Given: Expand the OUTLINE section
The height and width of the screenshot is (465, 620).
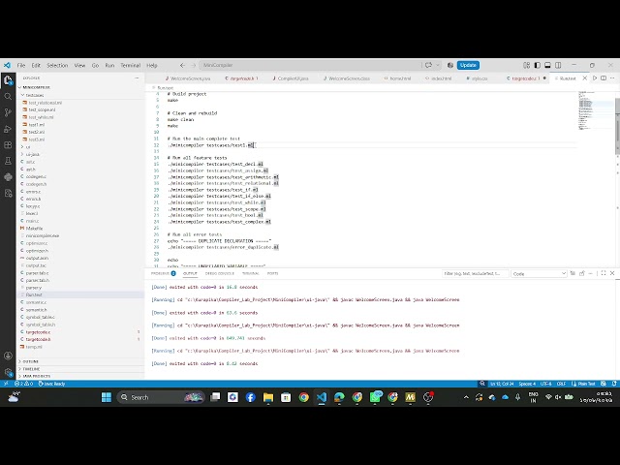Looking at the screenshot, I should pos(81,361).
